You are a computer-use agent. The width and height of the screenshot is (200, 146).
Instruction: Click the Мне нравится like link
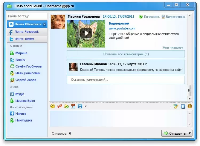click(173, 48)
